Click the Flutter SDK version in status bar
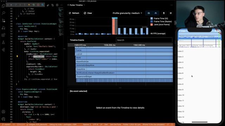 [x=132, y=125]
